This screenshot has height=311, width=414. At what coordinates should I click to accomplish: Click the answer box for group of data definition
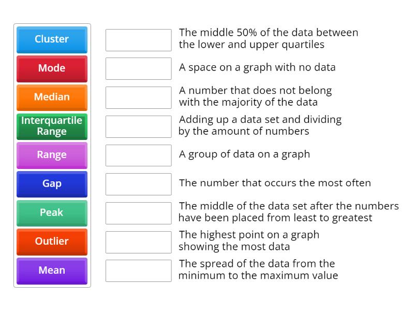(x=138, y=154)
